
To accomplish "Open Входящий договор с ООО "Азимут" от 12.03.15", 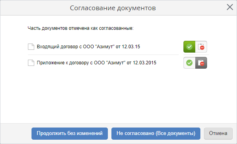I will (x=89, y=47).
